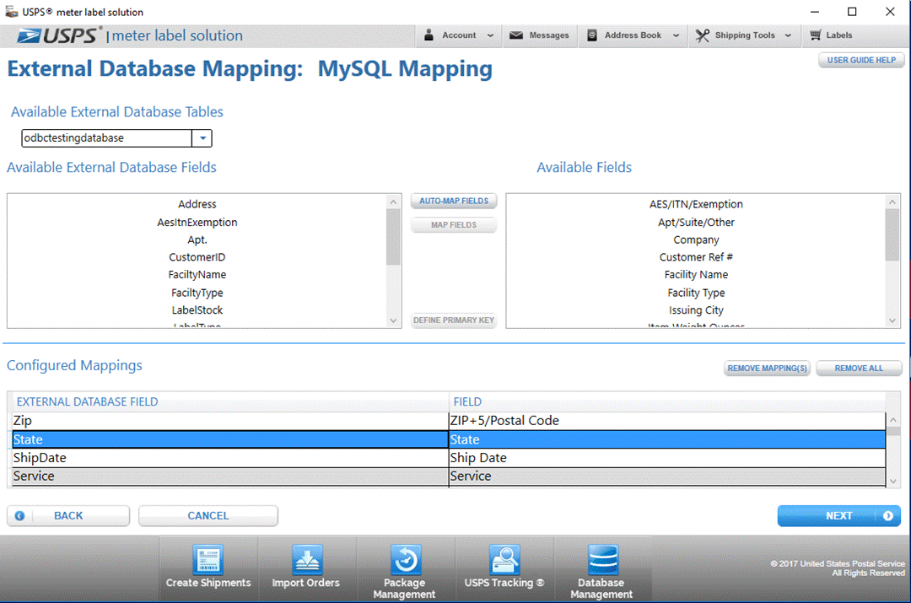Select CustomerID external field
The height and width of the screenshot is (603, 911).
pyautogui.click(x=197, y=257)
